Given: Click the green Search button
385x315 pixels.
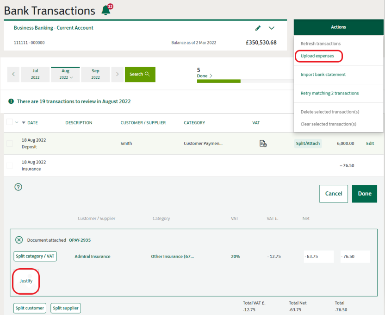Looking at the screenshot, I should point(140,74).
